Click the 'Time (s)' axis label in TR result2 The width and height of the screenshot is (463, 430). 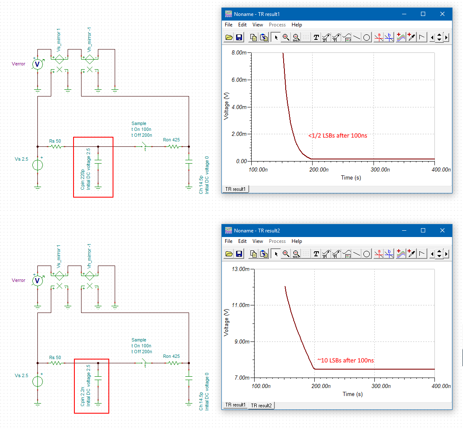(353, 394)
